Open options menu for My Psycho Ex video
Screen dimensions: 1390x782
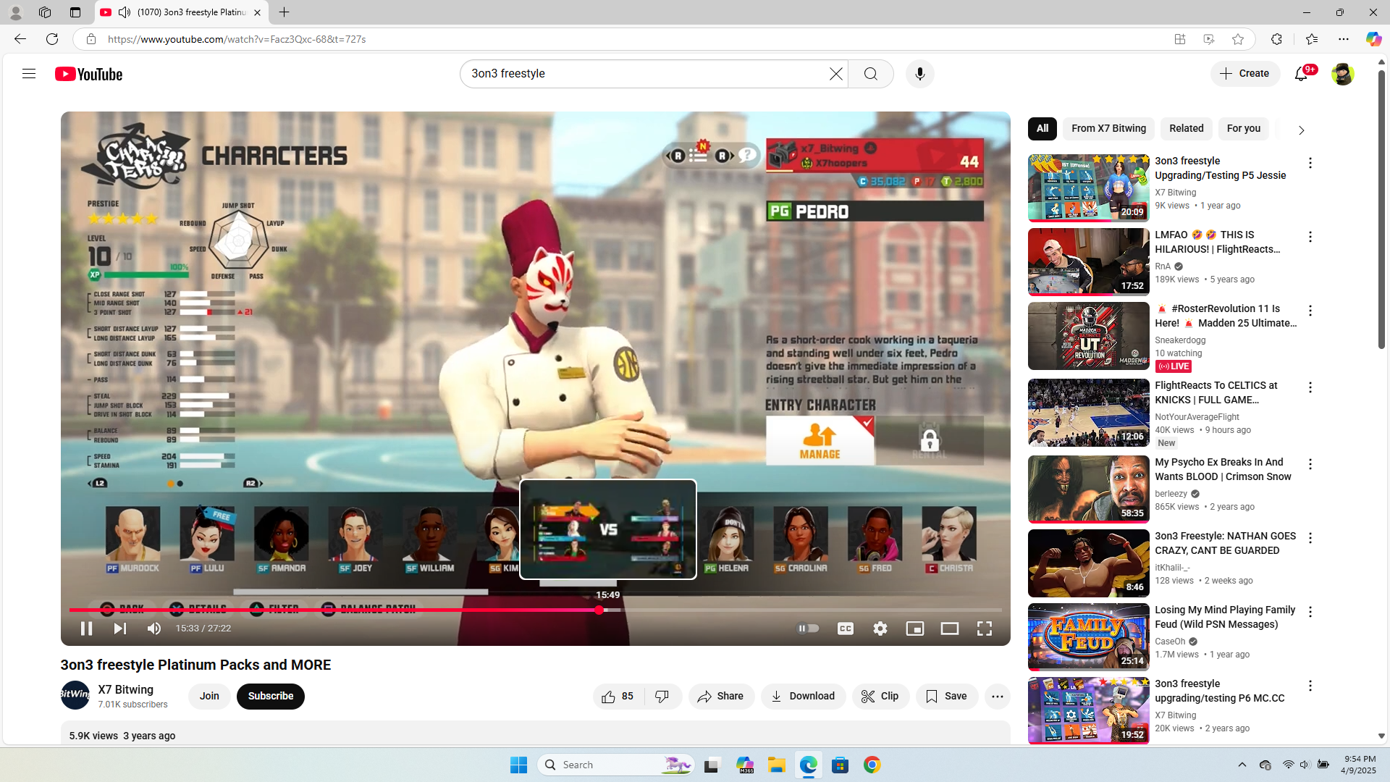pos(1310,464)
